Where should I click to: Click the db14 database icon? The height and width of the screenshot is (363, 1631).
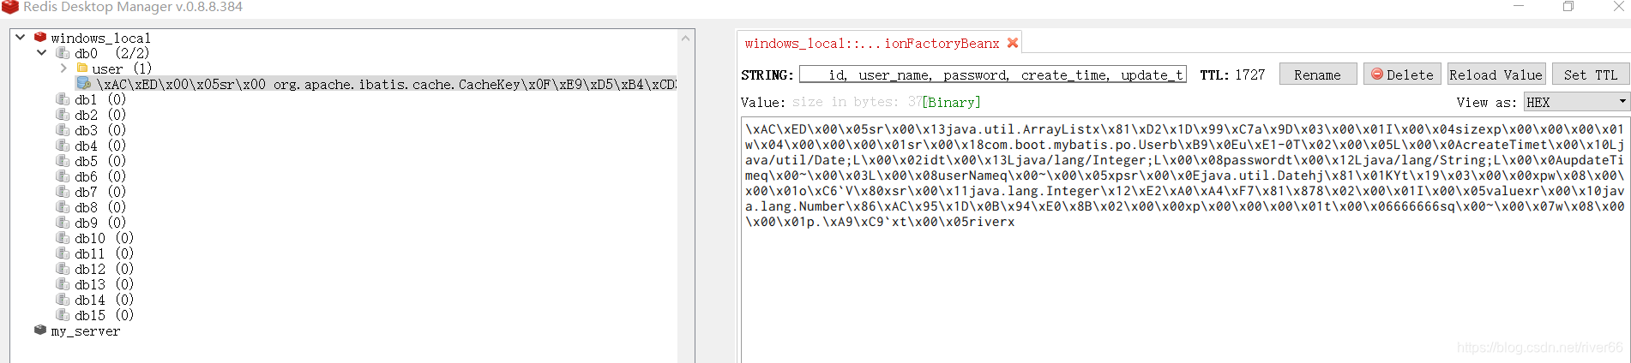pos(62,300)
